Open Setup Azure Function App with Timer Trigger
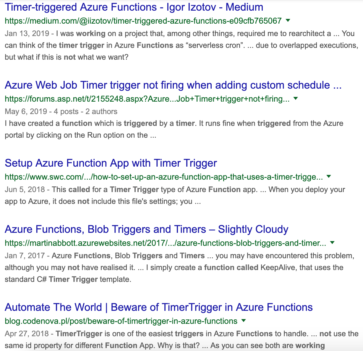 [111, 163]
